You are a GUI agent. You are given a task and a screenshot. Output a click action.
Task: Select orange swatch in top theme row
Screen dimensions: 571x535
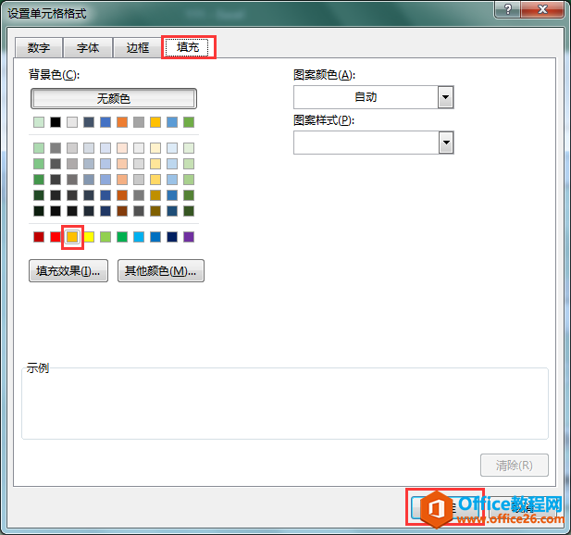point(122,122)
